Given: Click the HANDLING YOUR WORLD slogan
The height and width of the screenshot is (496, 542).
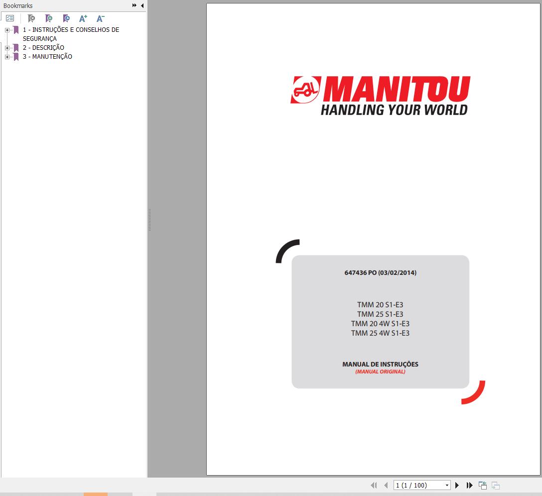Looking at the screenshot, I should [394, 110].
